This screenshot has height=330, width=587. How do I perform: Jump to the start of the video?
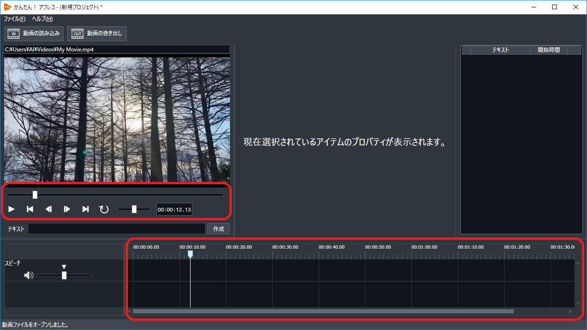click(30, 209)
